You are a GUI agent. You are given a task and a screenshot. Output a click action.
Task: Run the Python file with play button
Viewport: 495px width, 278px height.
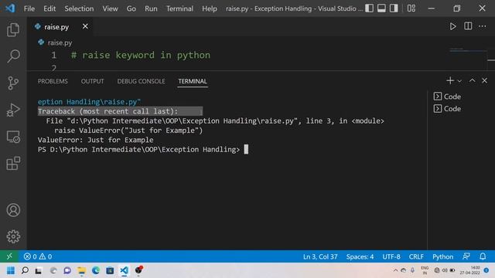pos(452,26)
